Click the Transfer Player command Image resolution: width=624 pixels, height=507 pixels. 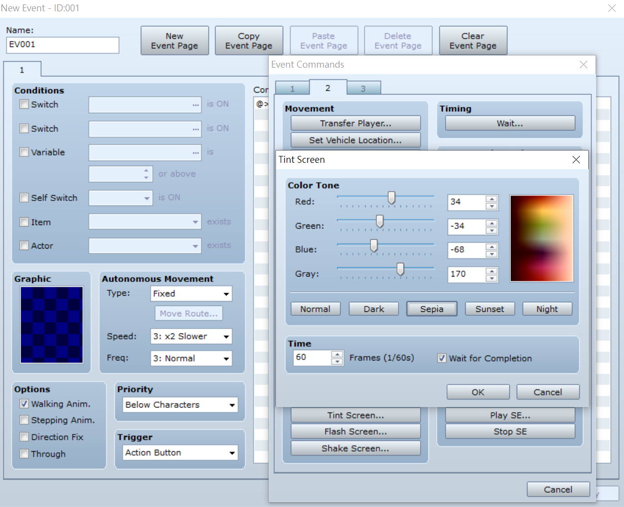click(x=356, y=123)
